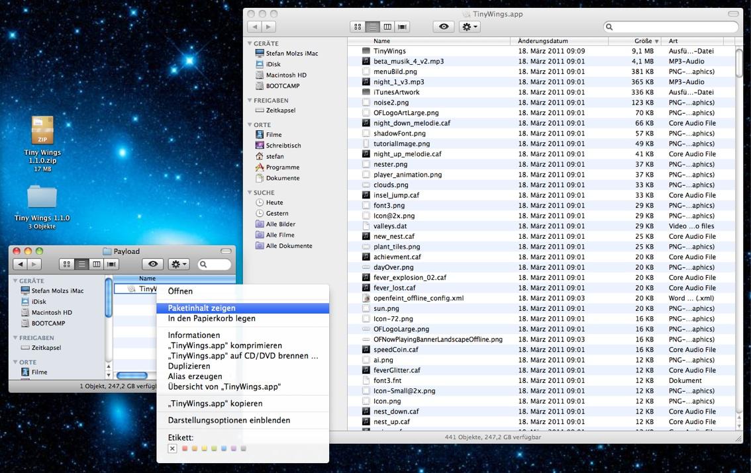Choose Paketinhalt zeigen in the context menu
Viewport: 751px width, 473px height.
[x=243, y=308]
